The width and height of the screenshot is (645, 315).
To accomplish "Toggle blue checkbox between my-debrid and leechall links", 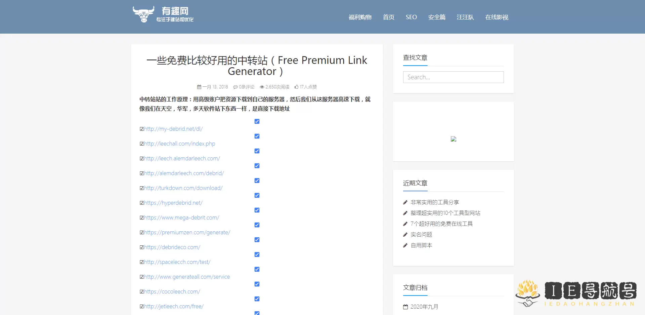I will (x=257, y=136).
